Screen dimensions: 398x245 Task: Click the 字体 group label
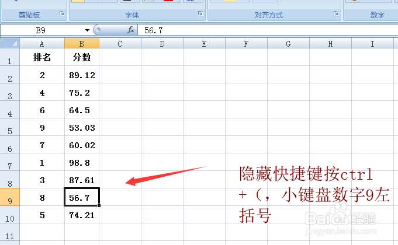pyautogui.click(x=132, y=15)
